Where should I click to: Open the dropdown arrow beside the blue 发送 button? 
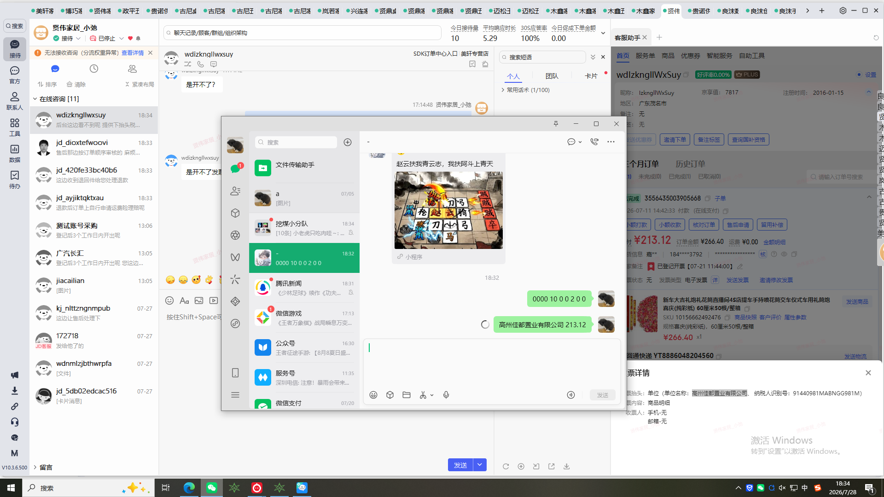pos(480,465)
